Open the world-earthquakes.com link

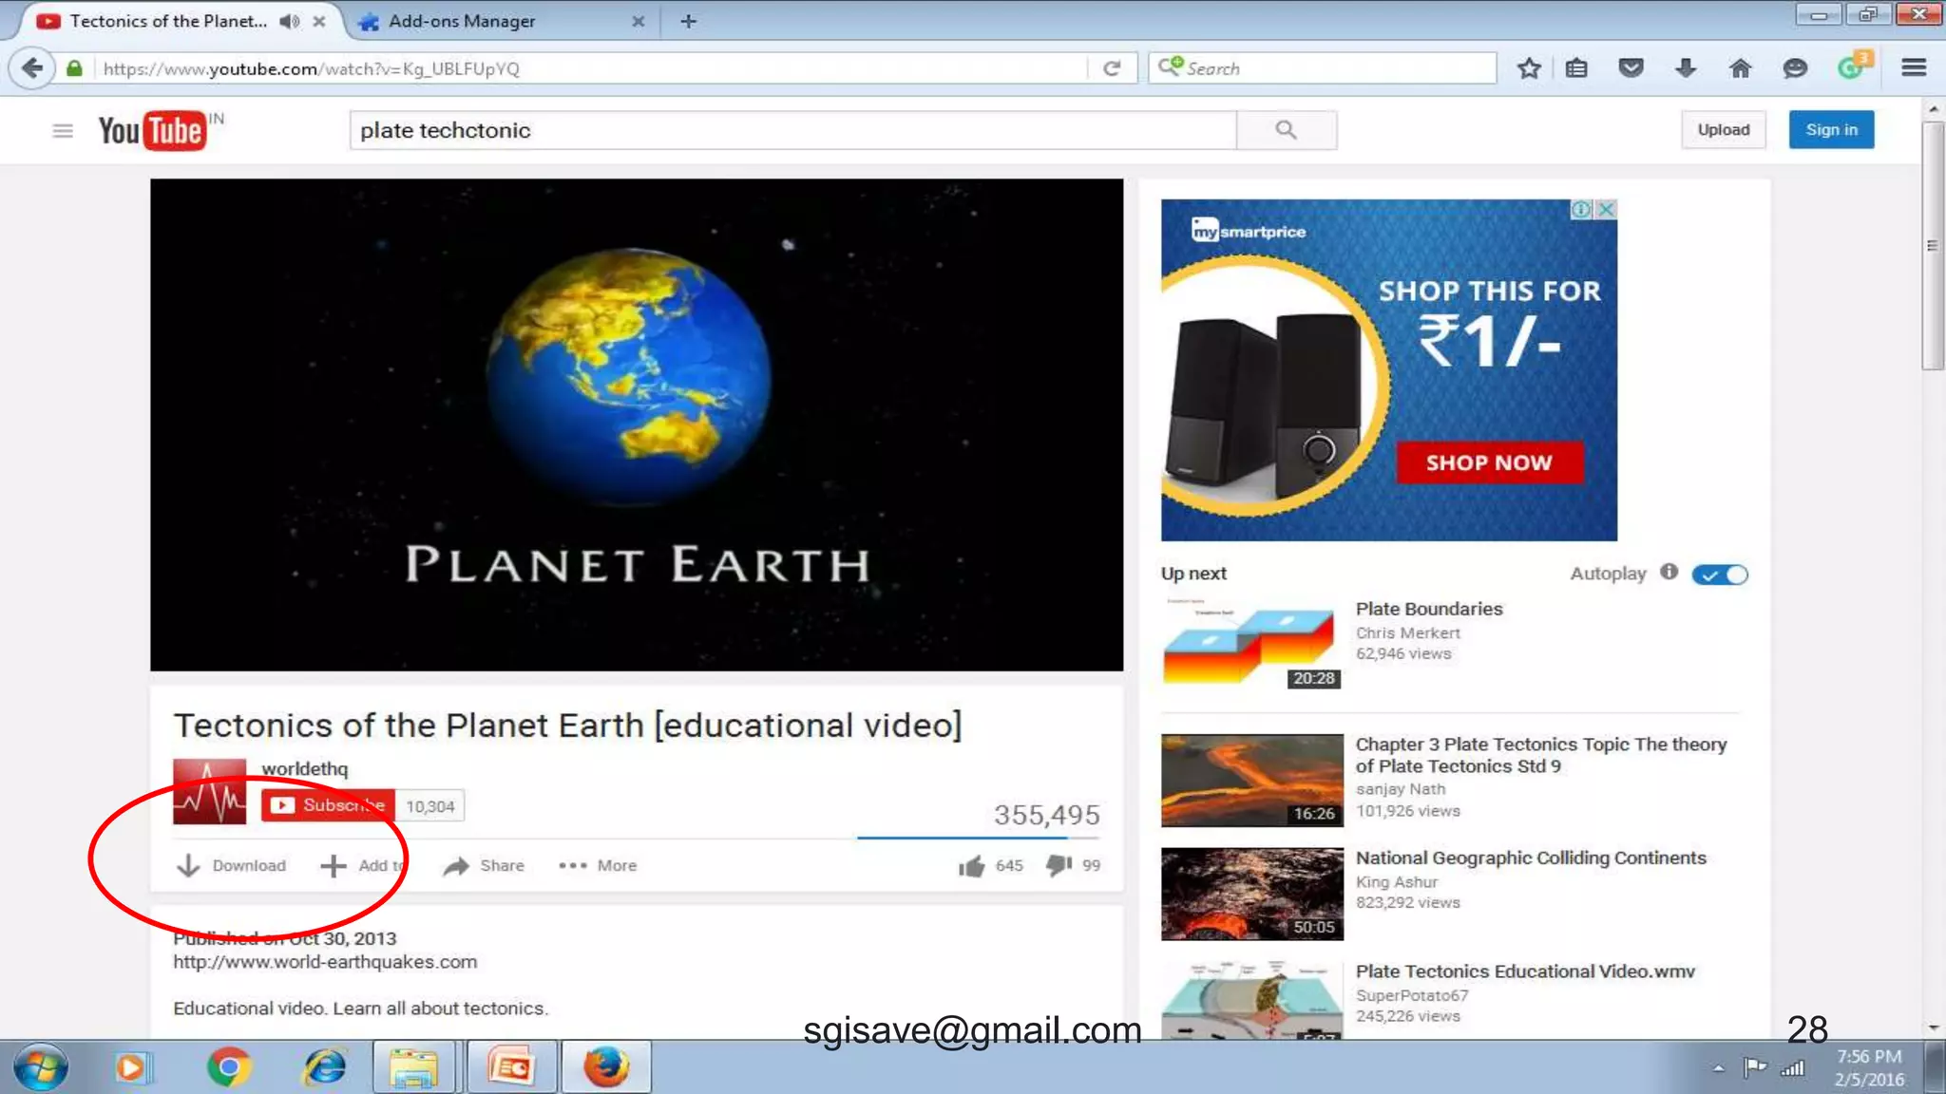325,962
